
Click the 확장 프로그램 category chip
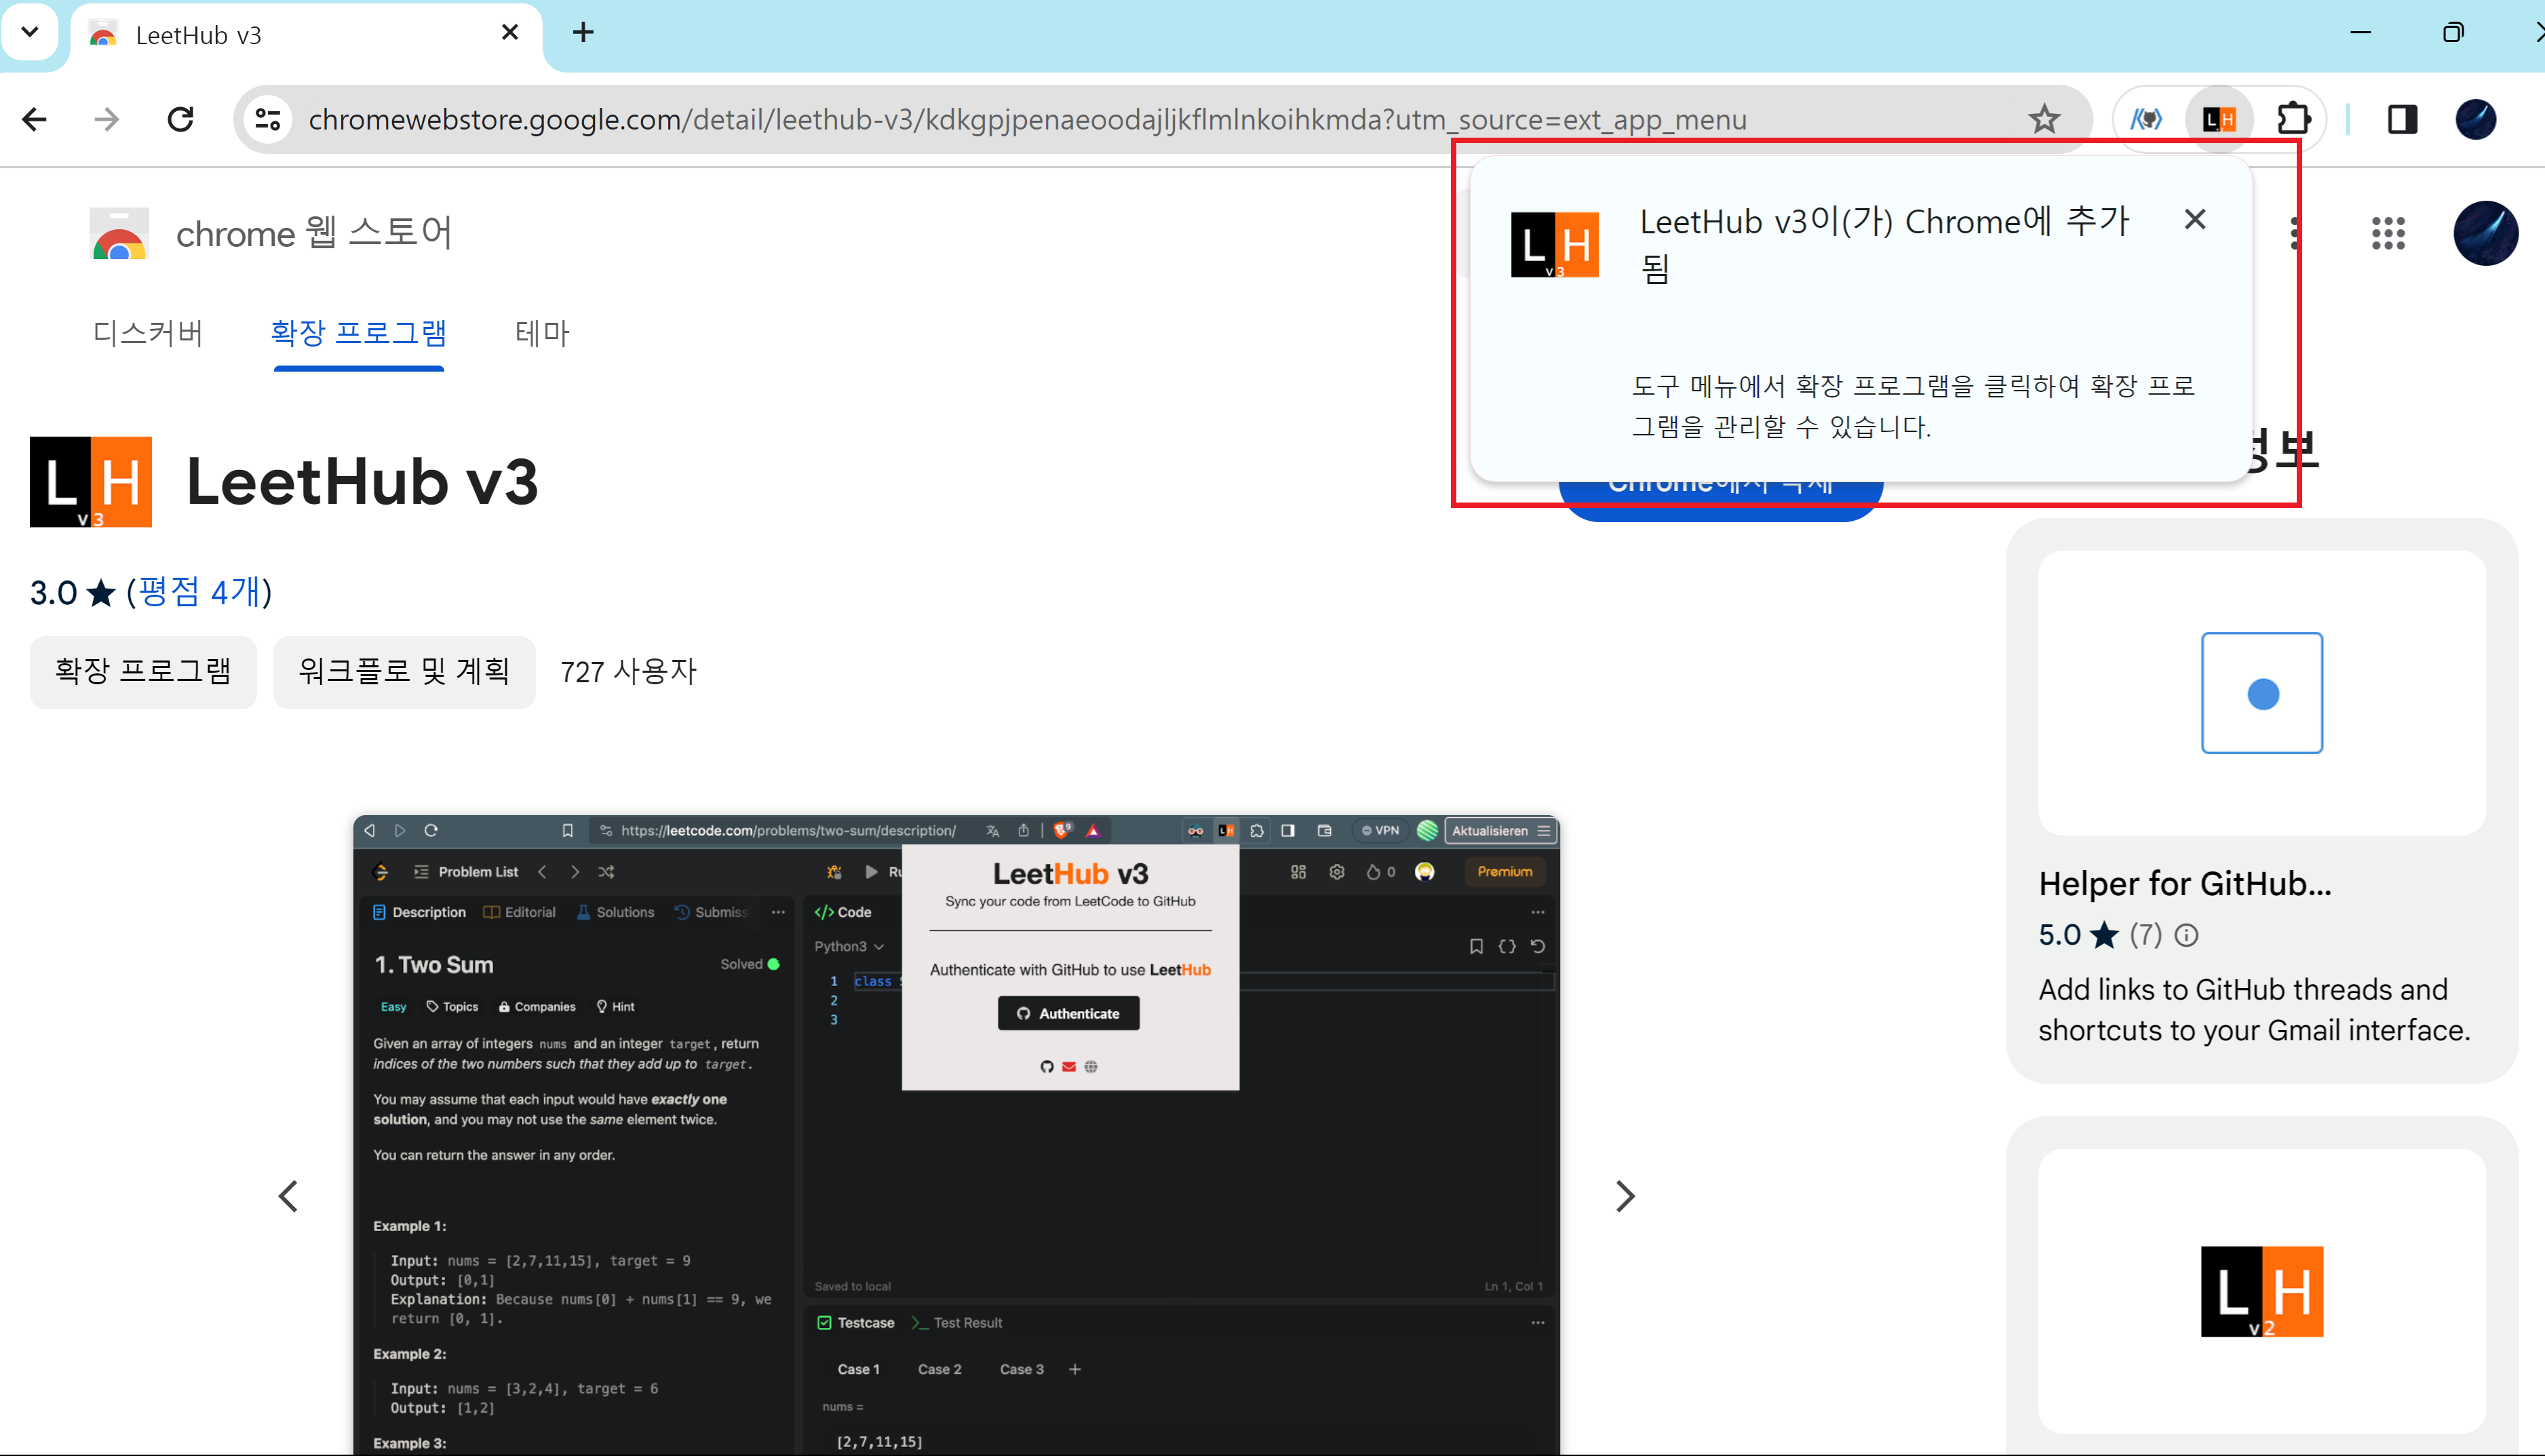pyautogui.click(x=143, y=671)
